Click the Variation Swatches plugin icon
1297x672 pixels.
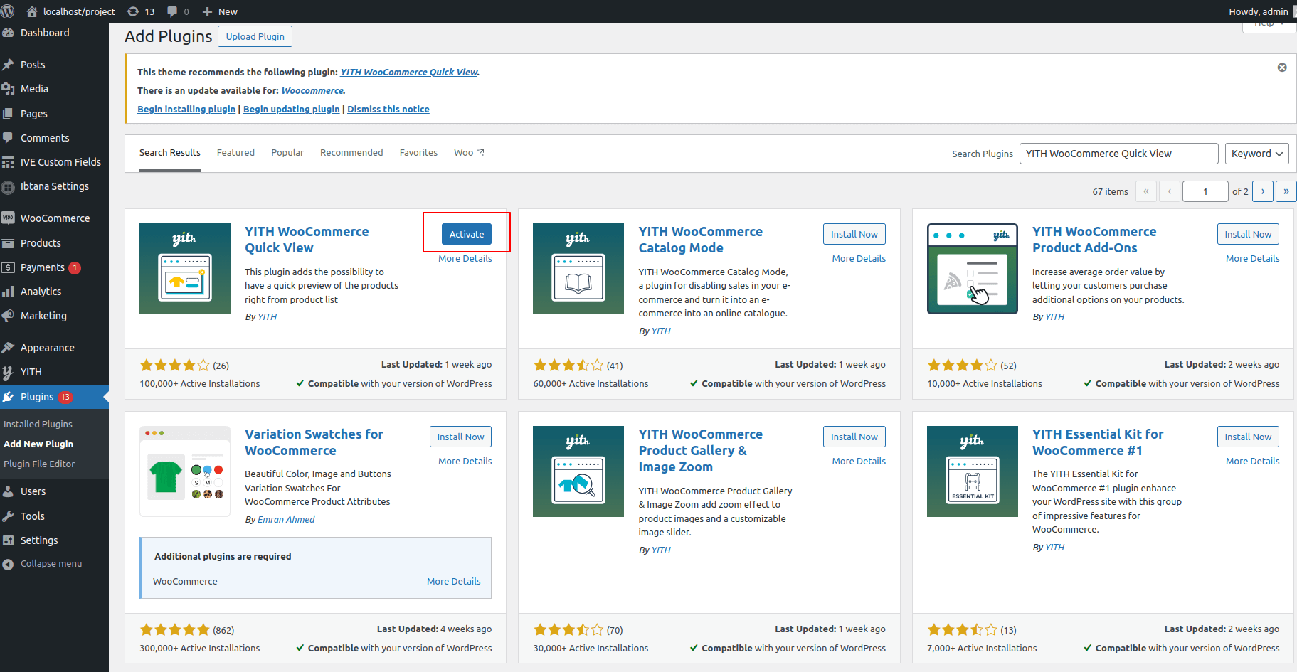click(x=185, y=471)
